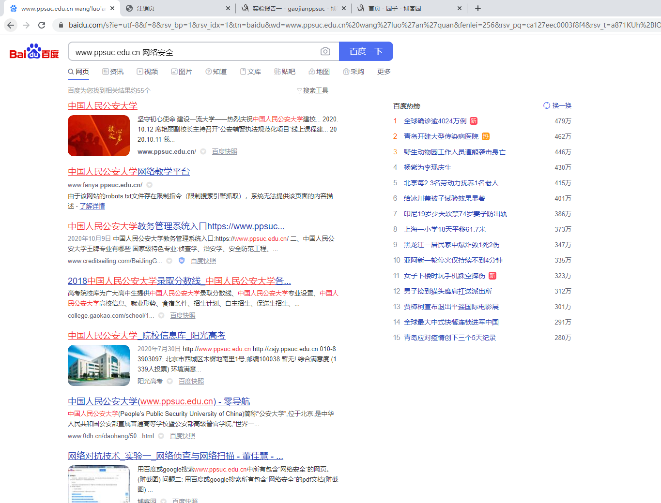Open hot topic 全球最大中式快餐连锁进军中国
The image size is (661, 503).
coord(451,322)
